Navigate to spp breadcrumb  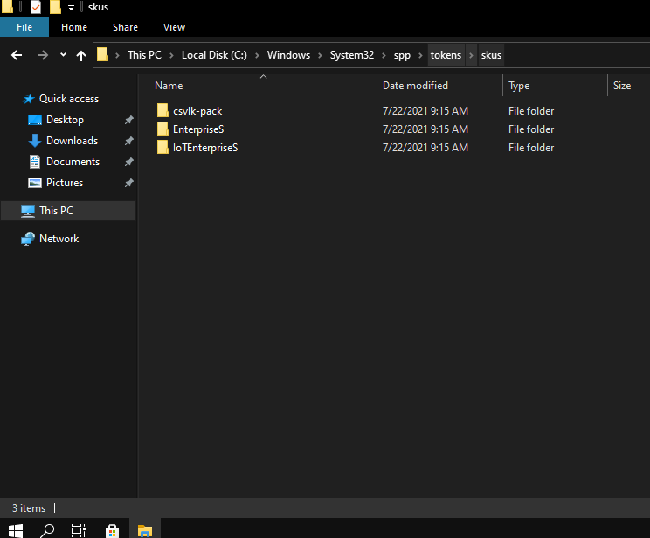pos(402,55)
